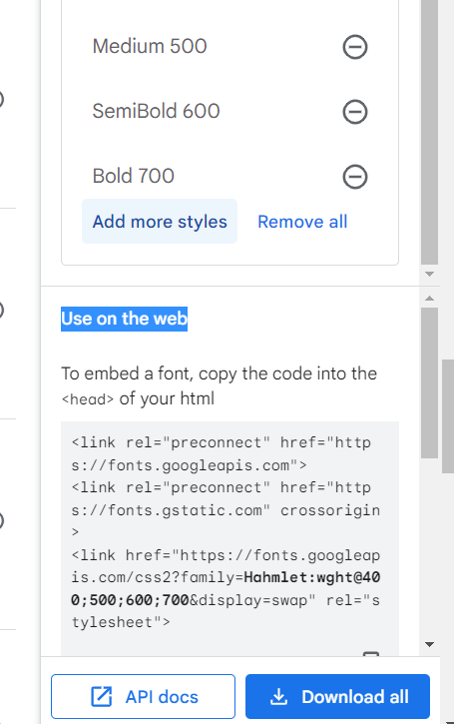Select the Medium 500 style label
The image size is (454, 724).
point(150,46)
